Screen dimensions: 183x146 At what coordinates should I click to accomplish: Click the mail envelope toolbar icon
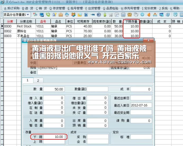click(x=80, y=15)
